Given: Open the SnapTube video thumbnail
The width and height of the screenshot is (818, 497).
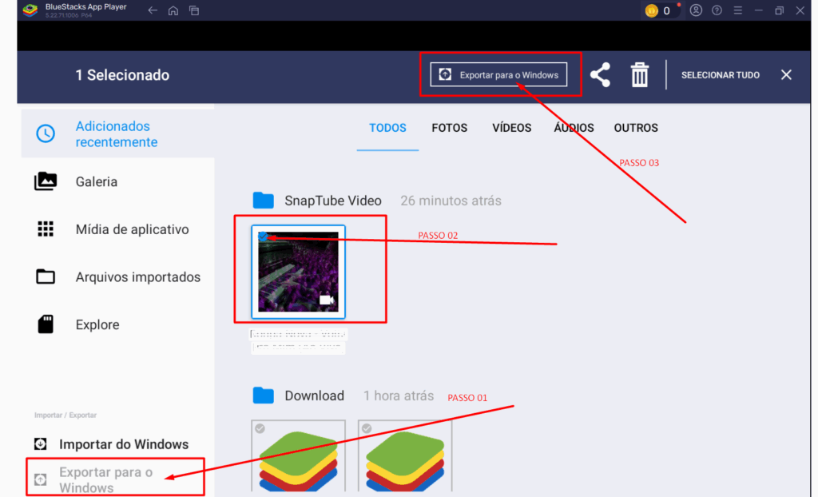Looking at the screenshot, I should click(x=299, y=272).
